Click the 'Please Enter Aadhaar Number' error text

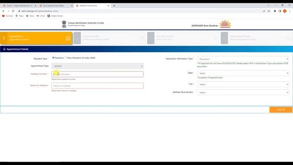pos(64,79)
